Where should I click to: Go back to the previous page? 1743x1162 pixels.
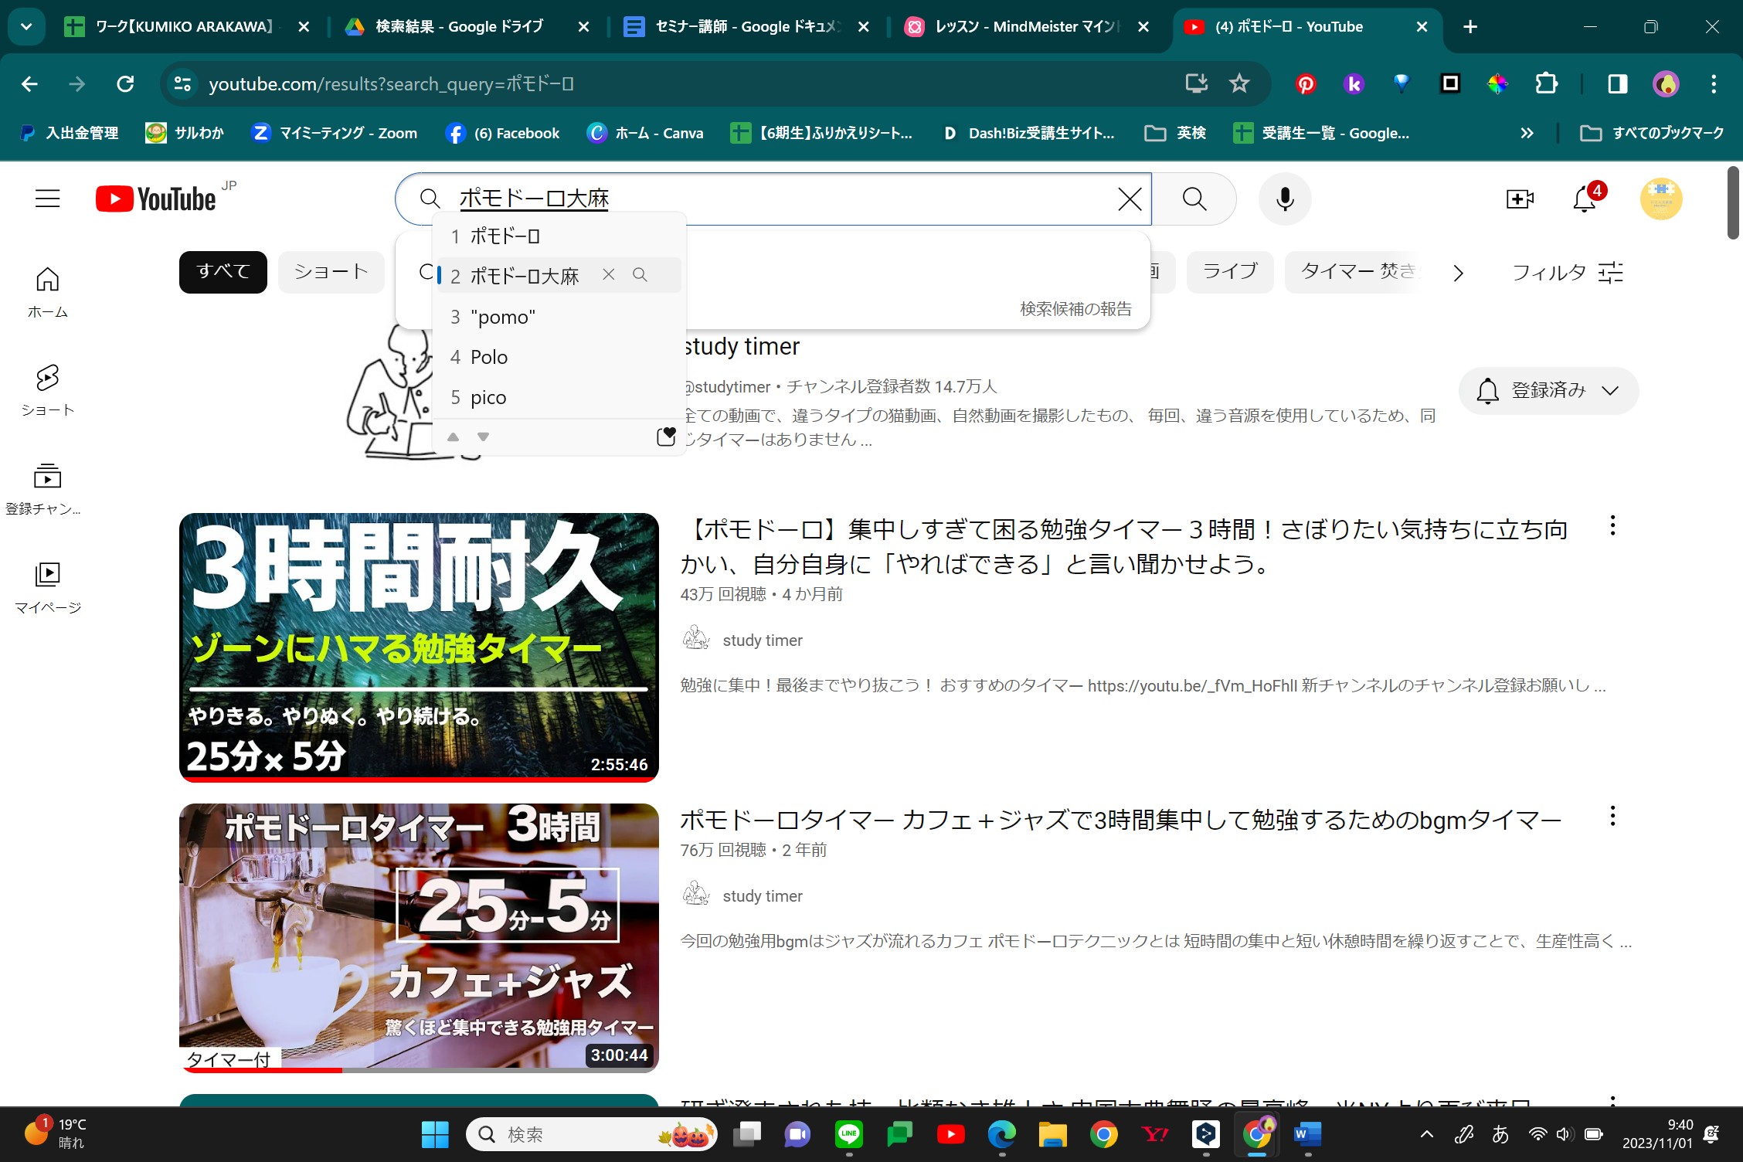[x=29, y=83]
